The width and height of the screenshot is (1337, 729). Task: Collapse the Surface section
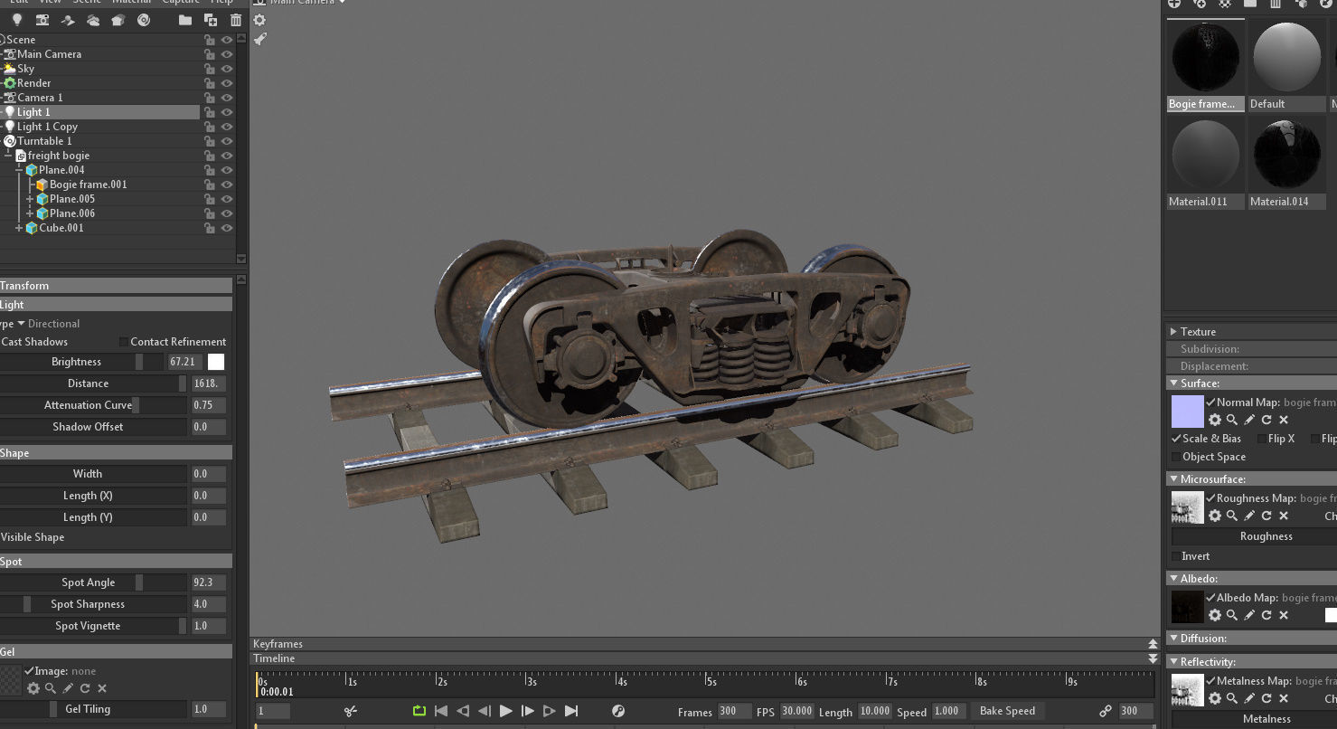coord(1173,383)
